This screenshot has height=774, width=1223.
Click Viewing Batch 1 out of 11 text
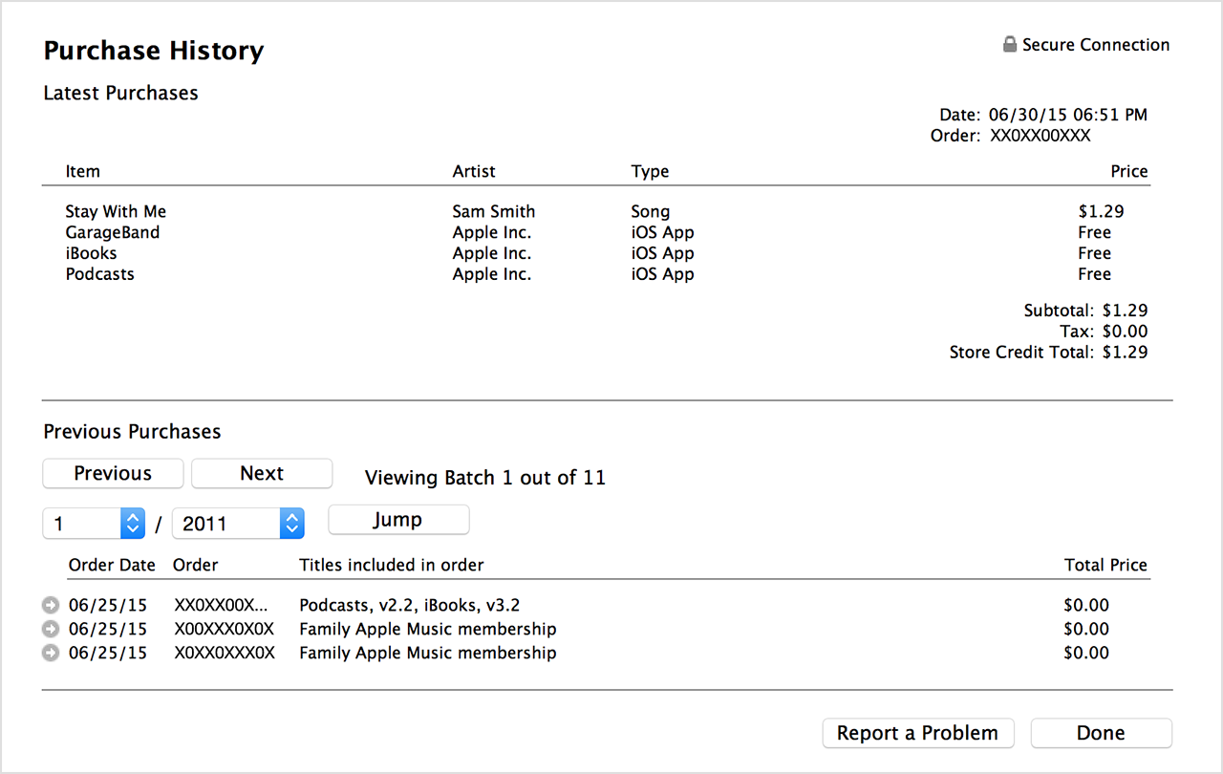[485, 478]
